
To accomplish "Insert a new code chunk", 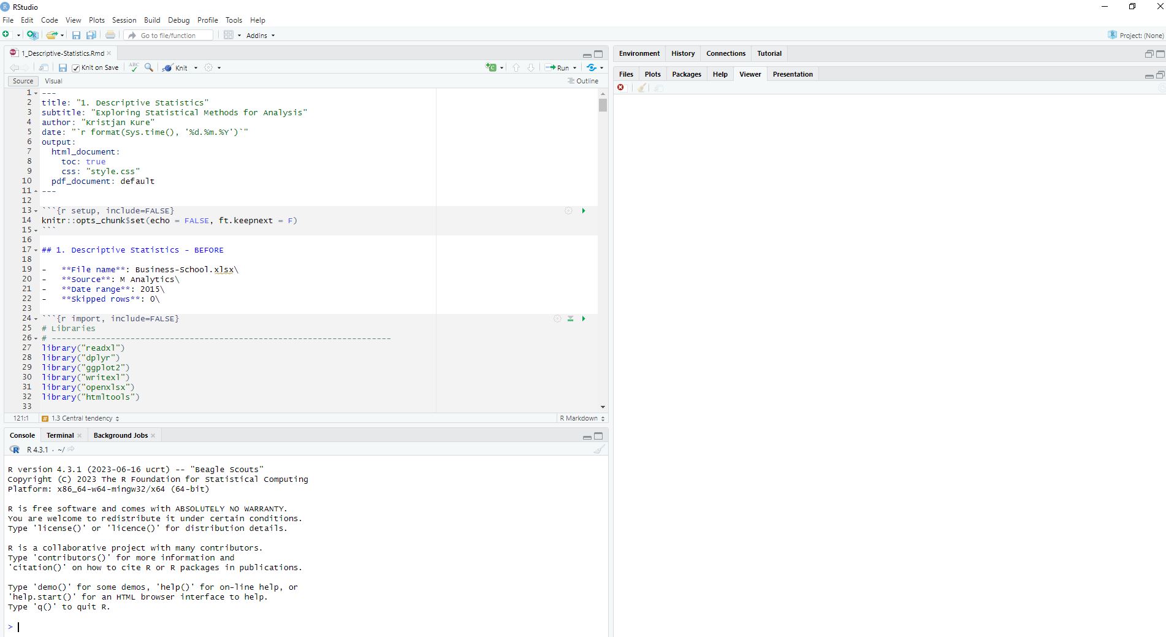I will 491,67.
